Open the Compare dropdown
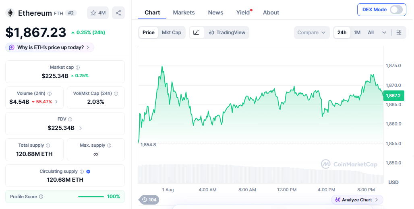Image resolution: width=414 pixels, height=209 pixels. pyautogui.click(x=312, y=33)
